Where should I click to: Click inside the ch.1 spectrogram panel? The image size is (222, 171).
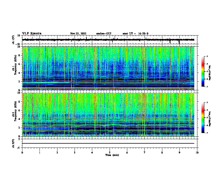pos(108,68)
